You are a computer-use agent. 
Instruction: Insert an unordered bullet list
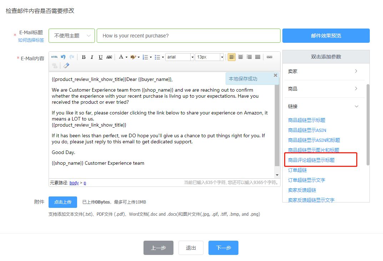click(x=157, y=57)
